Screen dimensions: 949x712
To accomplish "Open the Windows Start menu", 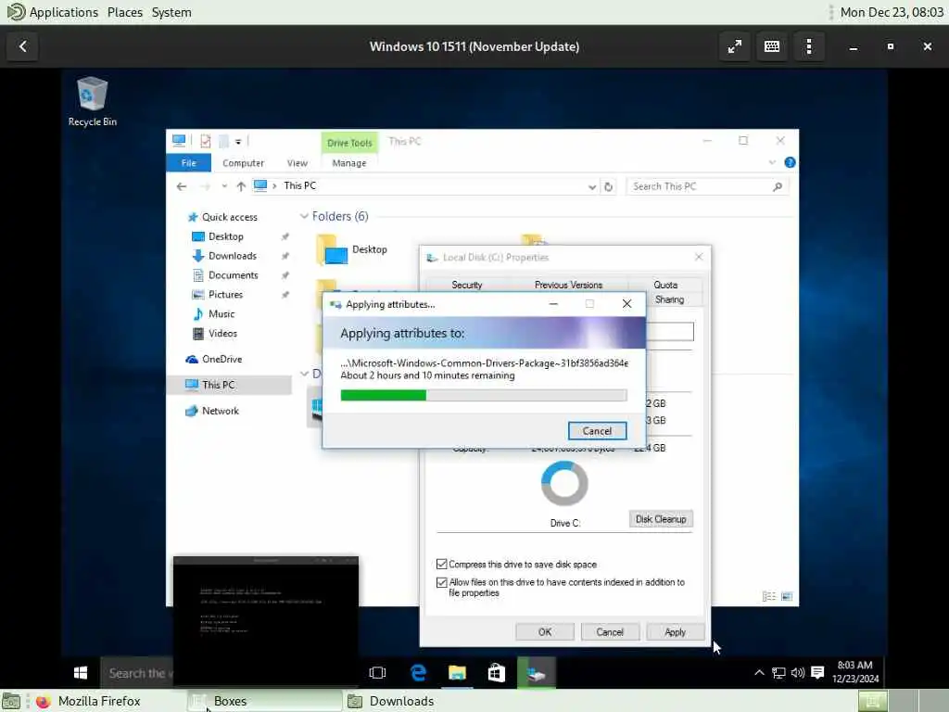I will pyautogui.click(x=81, y=673).
